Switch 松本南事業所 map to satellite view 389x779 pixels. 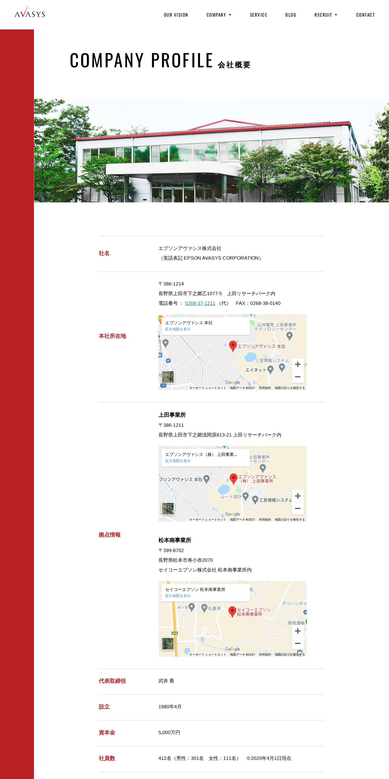168,644
